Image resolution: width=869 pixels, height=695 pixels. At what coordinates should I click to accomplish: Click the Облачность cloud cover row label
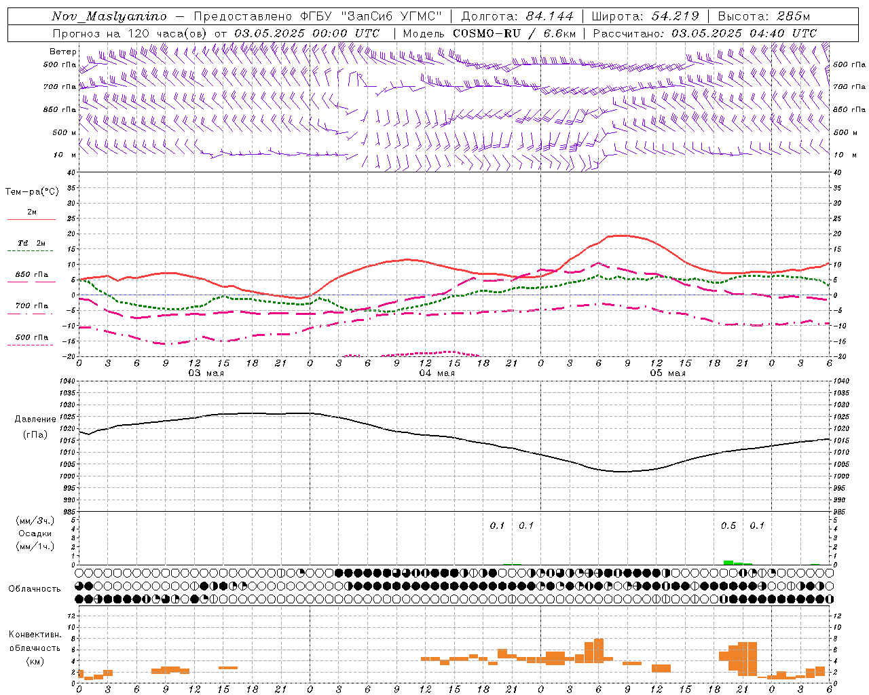pos(35,588)
